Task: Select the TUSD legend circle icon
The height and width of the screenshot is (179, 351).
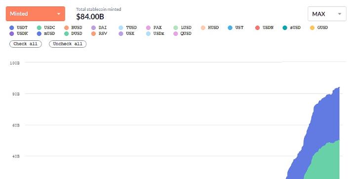Action: click(x=121, y=28)
